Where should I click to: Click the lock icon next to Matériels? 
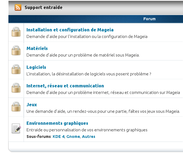click(x=16, y=51)
